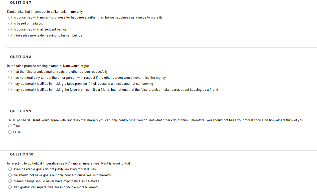317x192 pixels.
Task: Select 'even desirable goals do not justify violating' option
Action: click(10, 169)
